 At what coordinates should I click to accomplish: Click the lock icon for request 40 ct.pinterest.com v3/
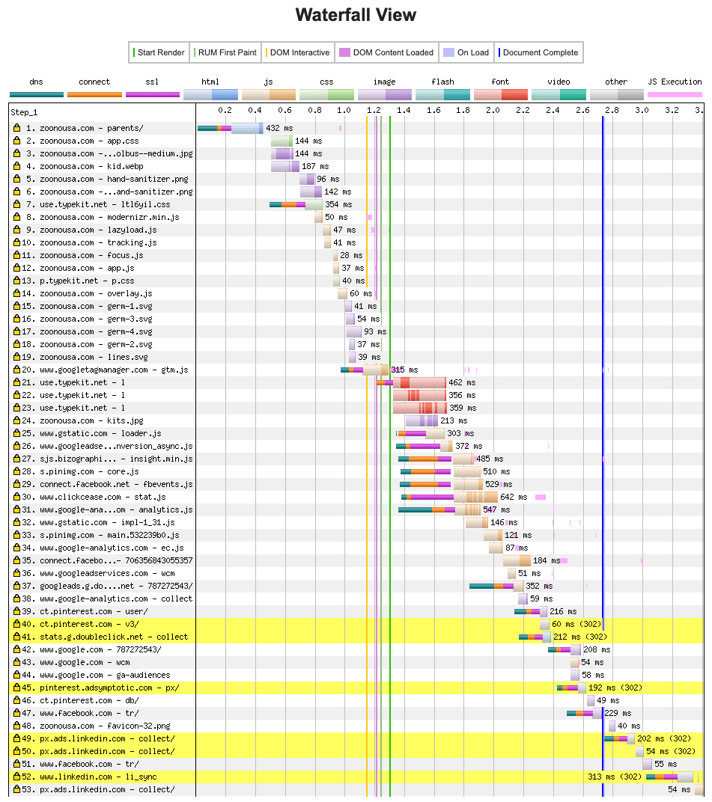click(x=17, y=624)
